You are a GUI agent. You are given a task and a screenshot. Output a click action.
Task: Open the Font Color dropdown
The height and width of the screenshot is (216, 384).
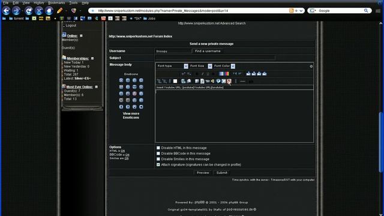pos(233,66)
